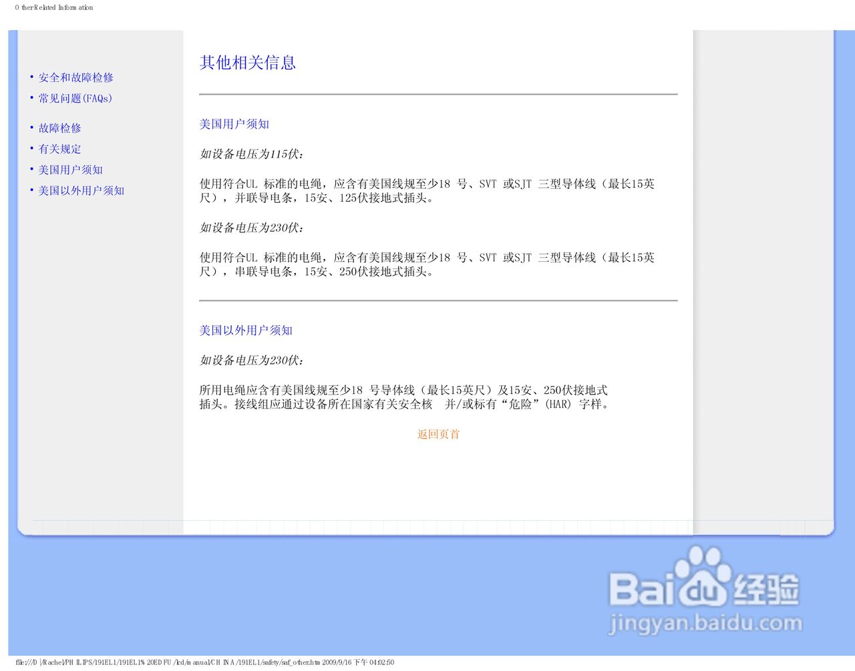Click the paragraph mentioning 125伏接地式插头

click(x=427, y=191)
